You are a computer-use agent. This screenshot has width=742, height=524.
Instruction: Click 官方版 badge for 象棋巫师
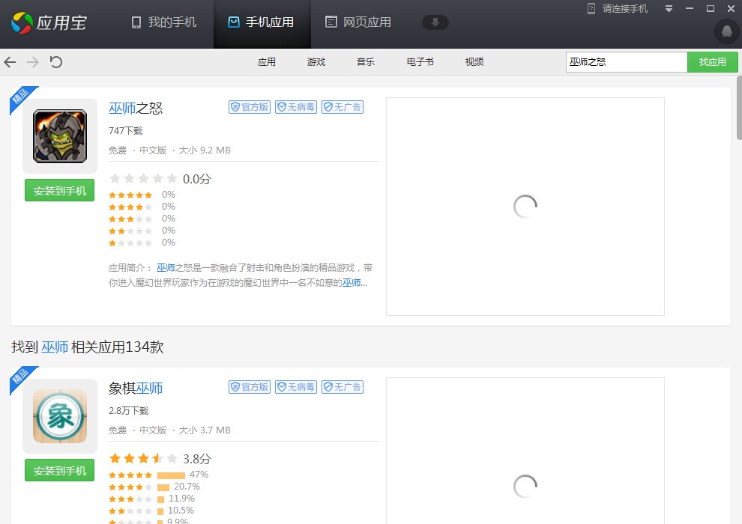tap(250, 388)
